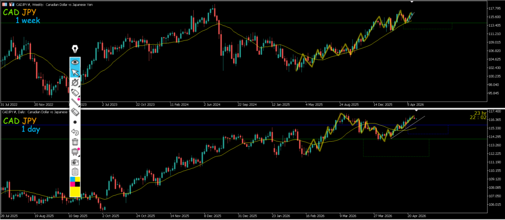Select the orange JPY label on the weekly chart
505x220 pixels.
tap(29, 13)
